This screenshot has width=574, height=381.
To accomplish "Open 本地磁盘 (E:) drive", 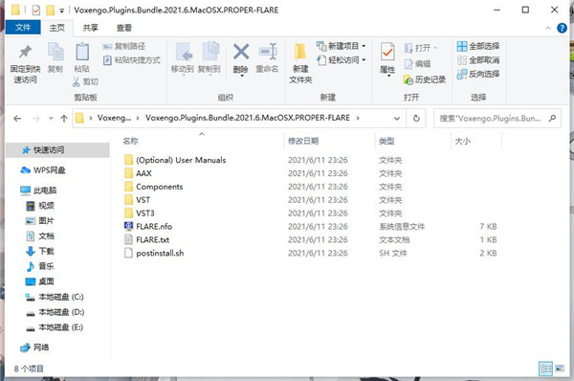I will pos(55,327).
